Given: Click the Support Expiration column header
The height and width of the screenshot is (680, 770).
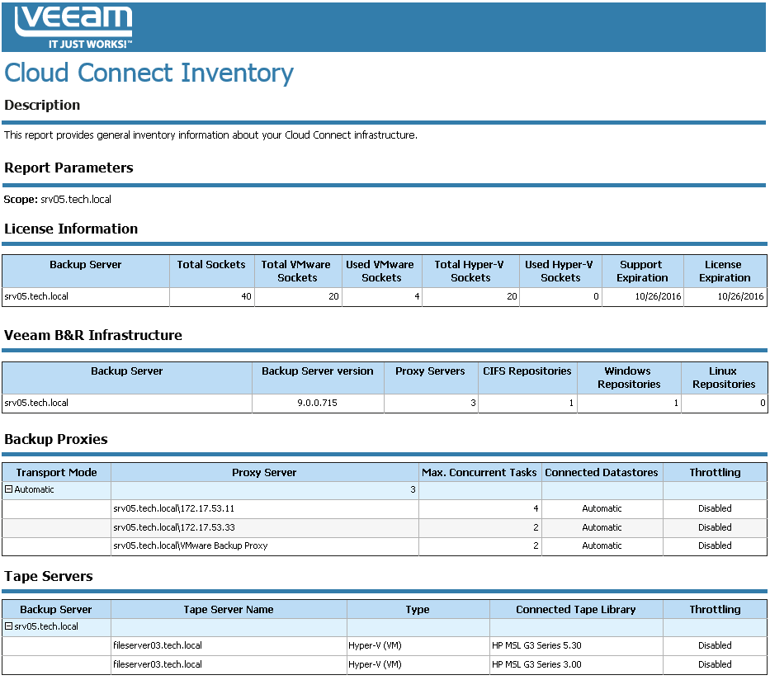Looking at the screenshot, I should (642, 271).
